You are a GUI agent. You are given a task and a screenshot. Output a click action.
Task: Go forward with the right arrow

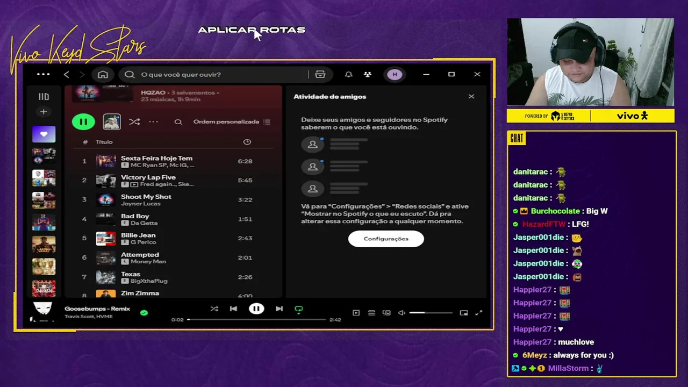click(x=82, y=75)
